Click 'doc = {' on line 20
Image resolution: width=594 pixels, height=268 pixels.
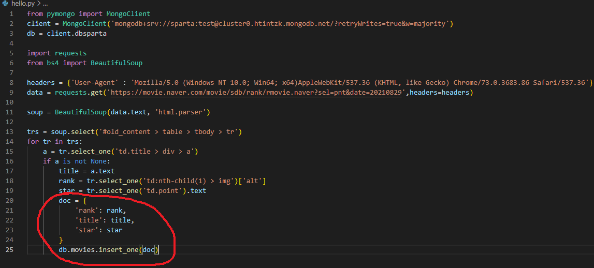click(73, 201)
